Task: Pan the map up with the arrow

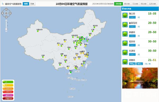Action: click(6, 10)
